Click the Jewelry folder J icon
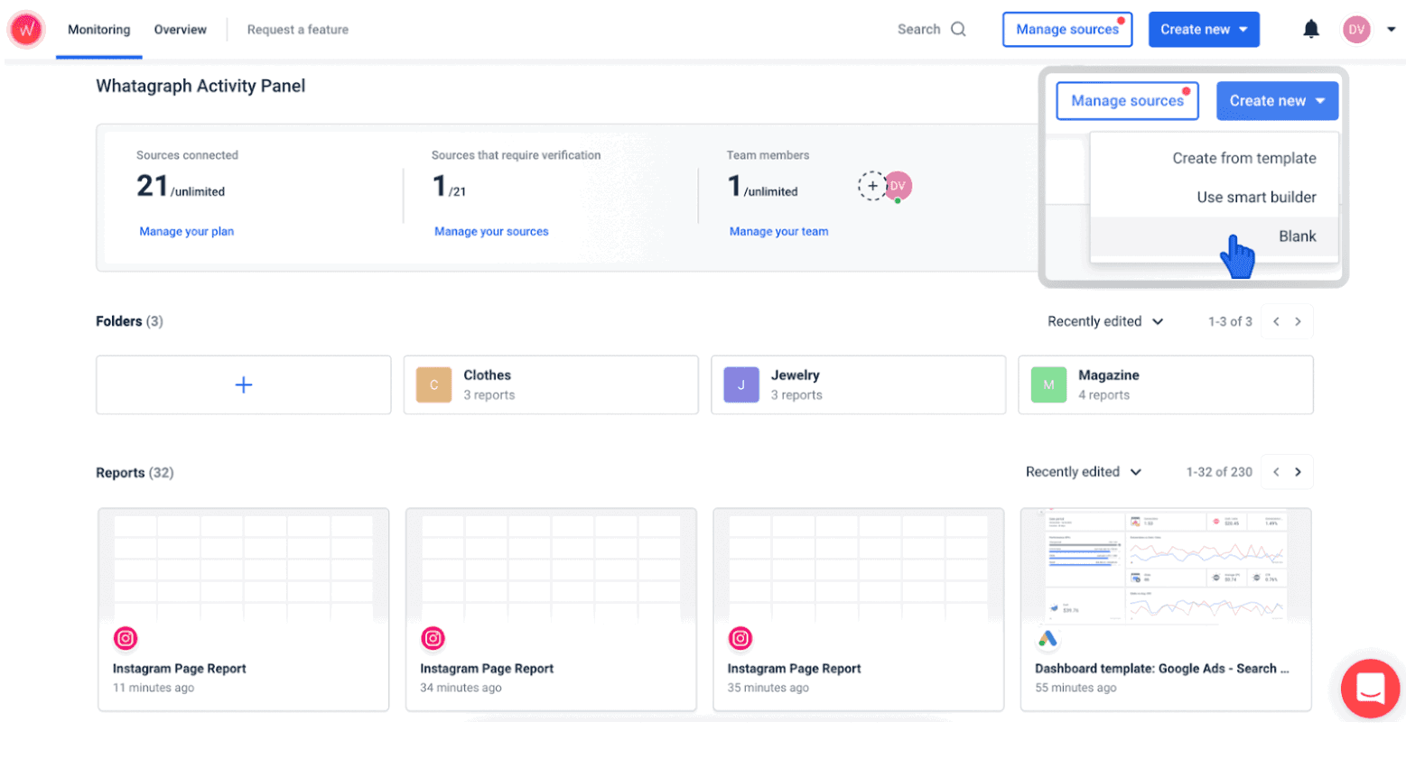 click(740, 385)
